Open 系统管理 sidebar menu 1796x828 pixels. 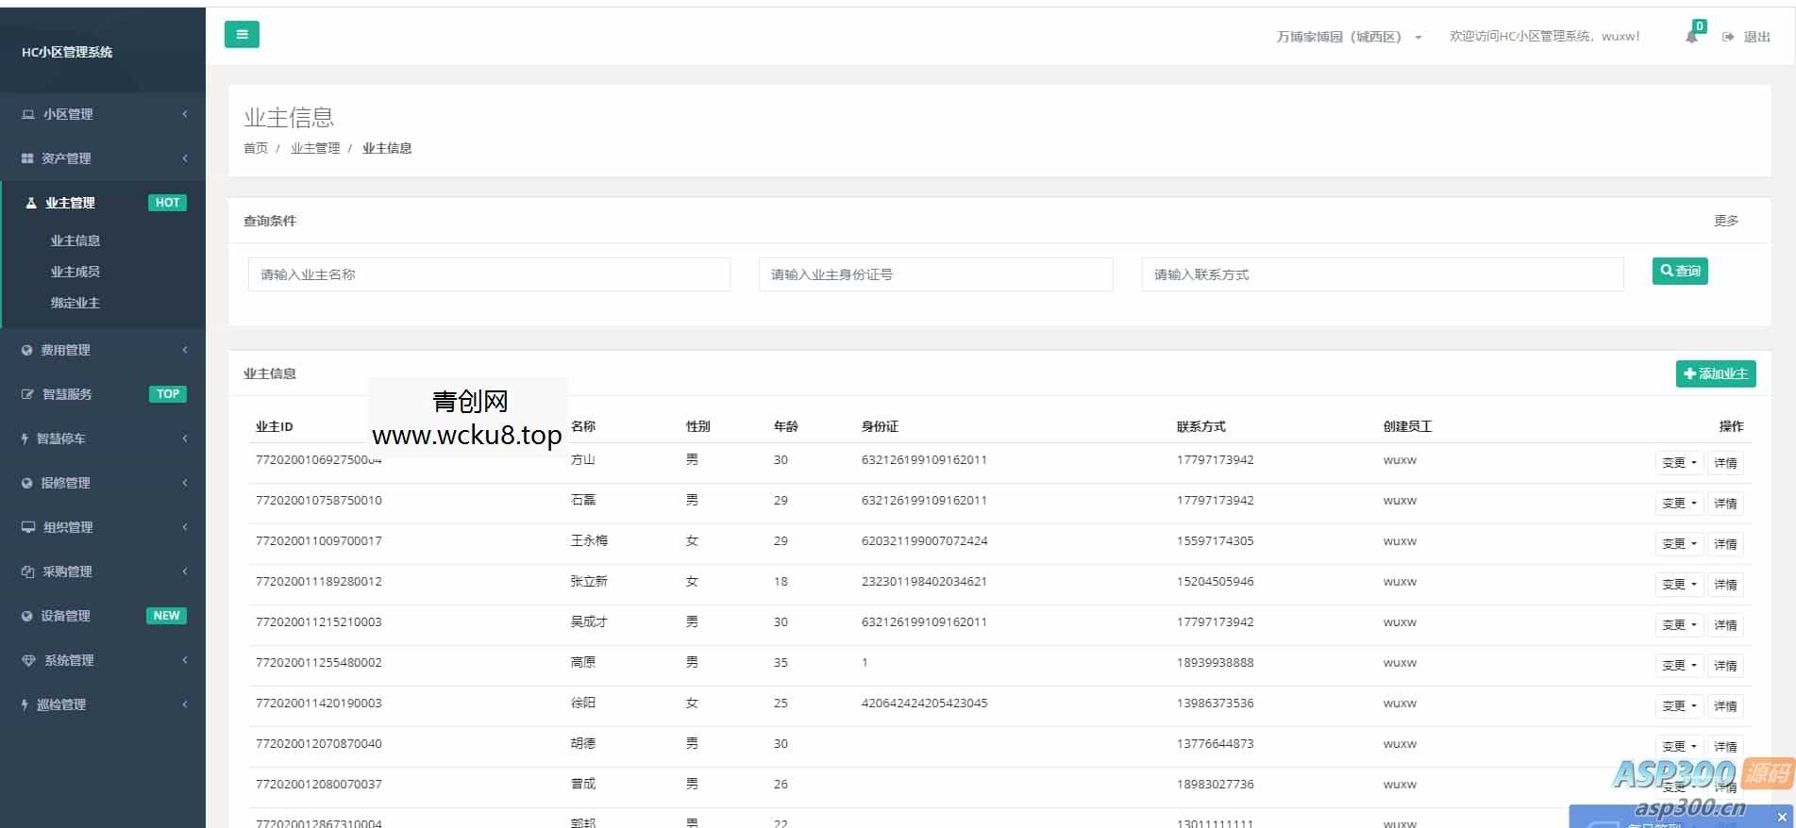tap(103, 660)
